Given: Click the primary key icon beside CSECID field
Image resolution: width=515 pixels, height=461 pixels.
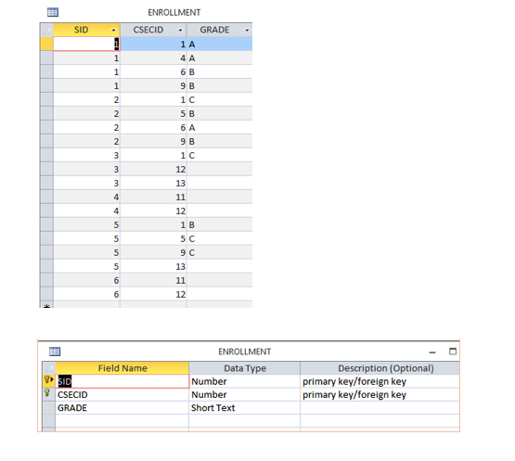Looking at the screenshot, I should (47, 392).
